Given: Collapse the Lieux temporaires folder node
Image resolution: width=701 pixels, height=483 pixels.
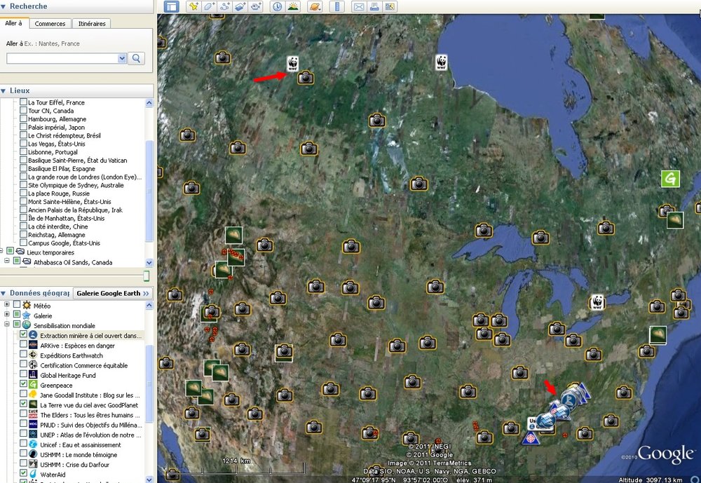Looking at the screenshot, I should coord(1,252).
